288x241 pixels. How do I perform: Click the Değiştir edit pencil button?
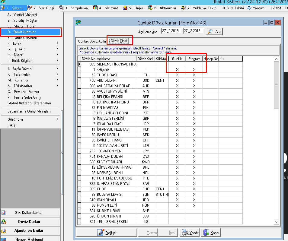(x=107, y=233)
